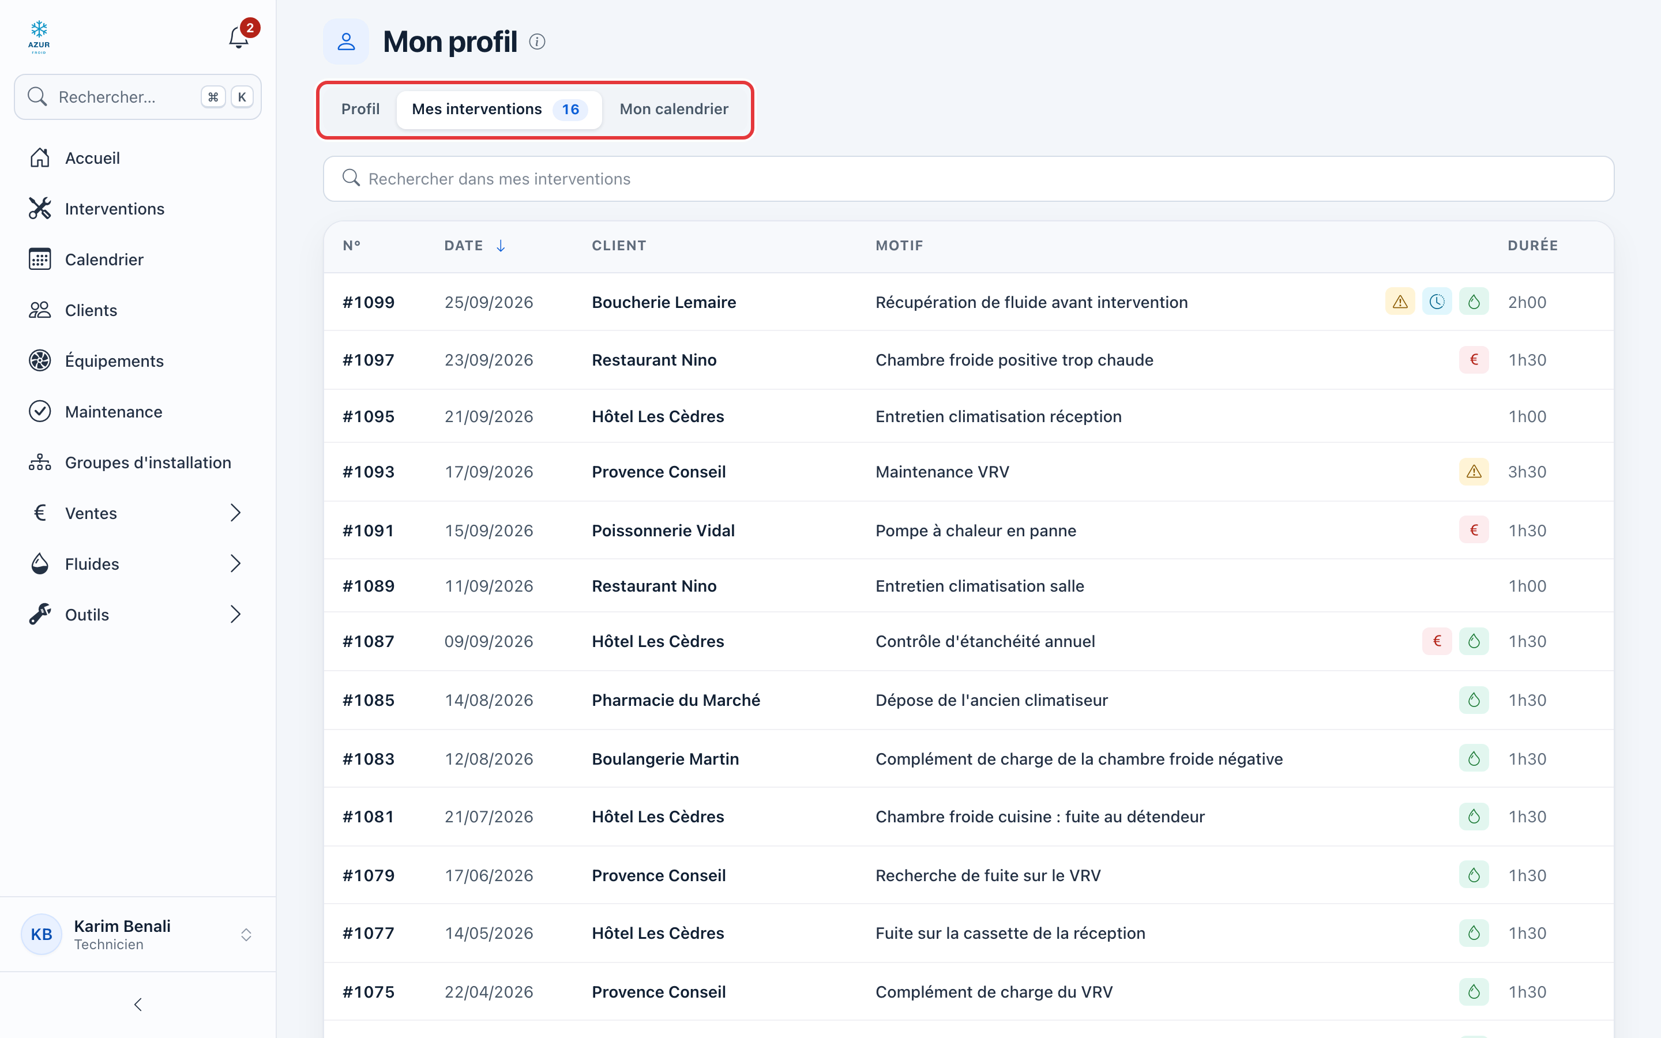
Task: Collapse the sidebar with the arrow
Action: (x=138, y=1005)
